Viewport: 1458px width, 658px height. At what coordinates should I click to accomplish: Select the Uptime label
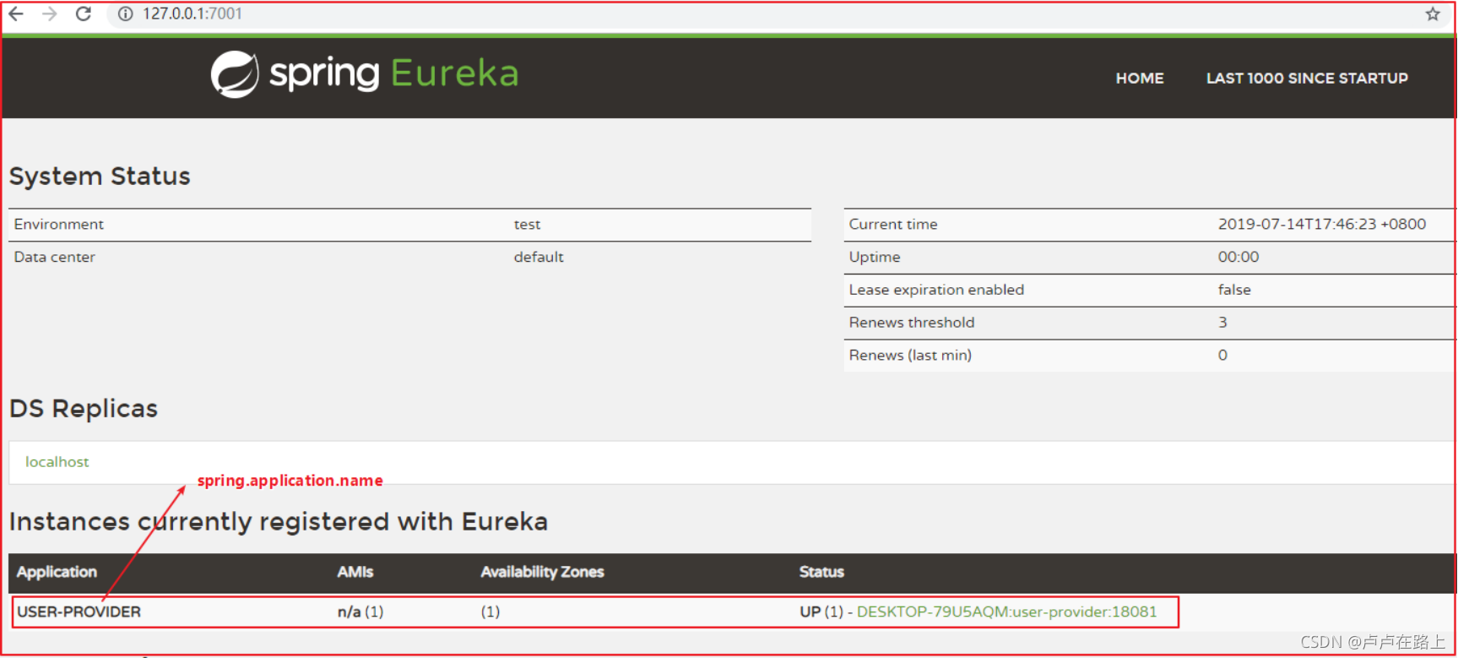click(x=875, y=257)
